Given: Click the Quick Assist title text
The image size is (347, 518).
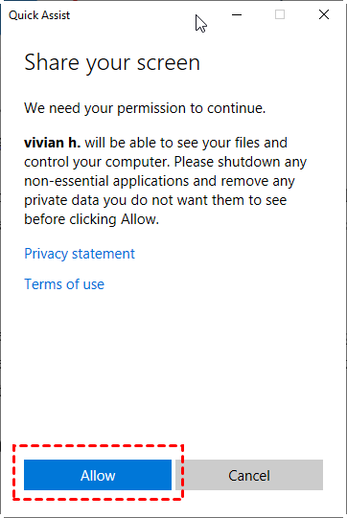Looking at the screenshot, I should (39, 15).
